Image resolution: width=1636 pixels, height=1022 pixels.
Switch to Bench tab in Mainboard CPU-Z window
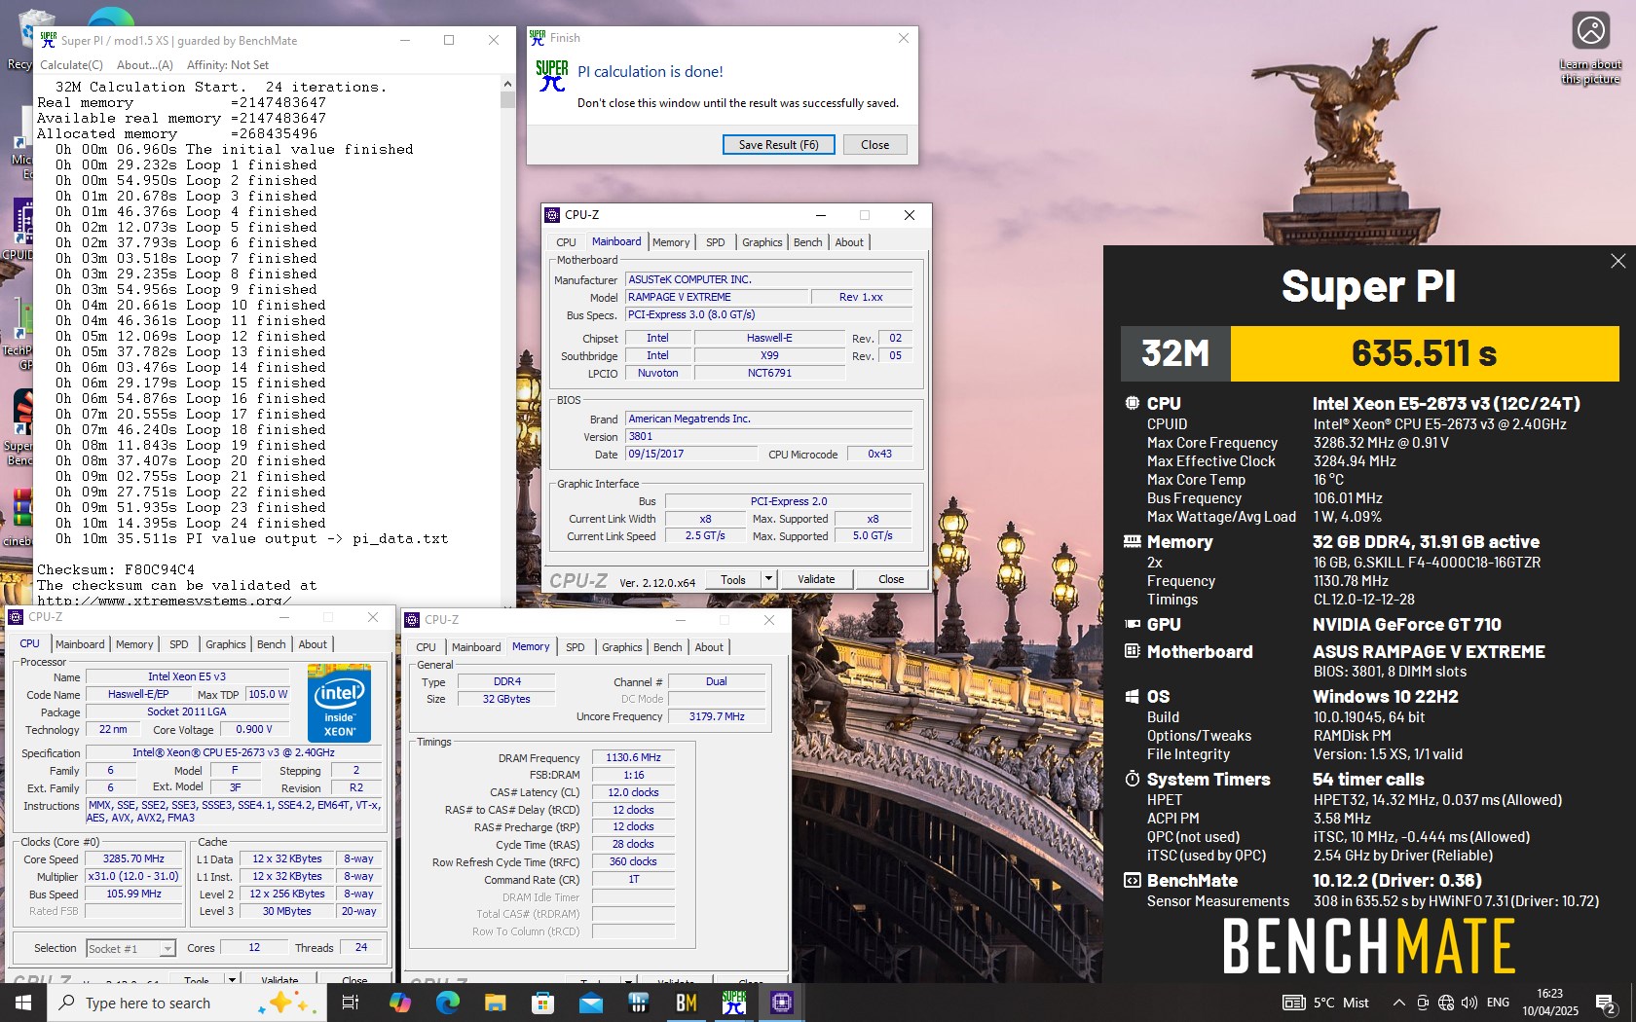807,242
